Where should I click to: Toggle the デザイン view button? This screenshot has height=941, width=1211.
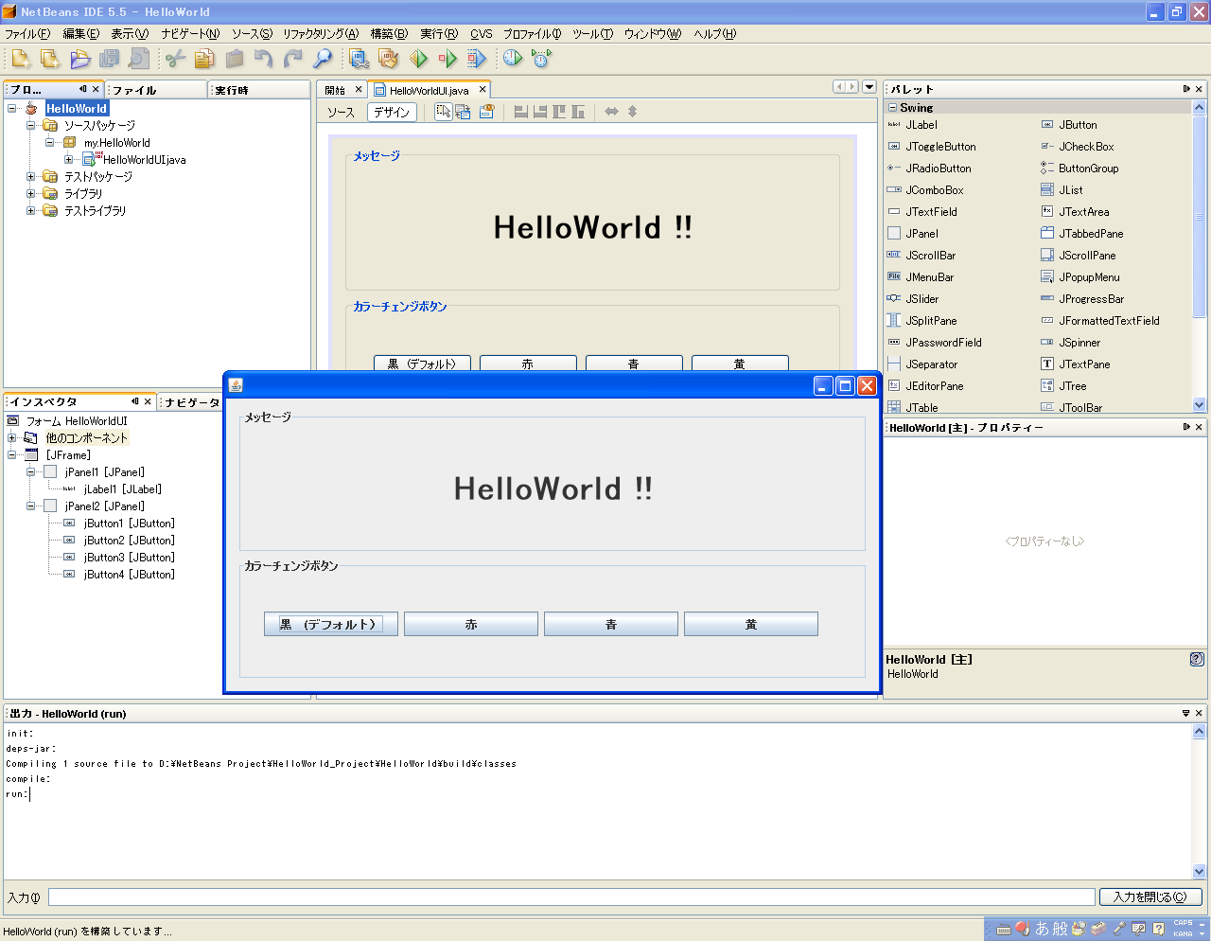coord(392,112)
